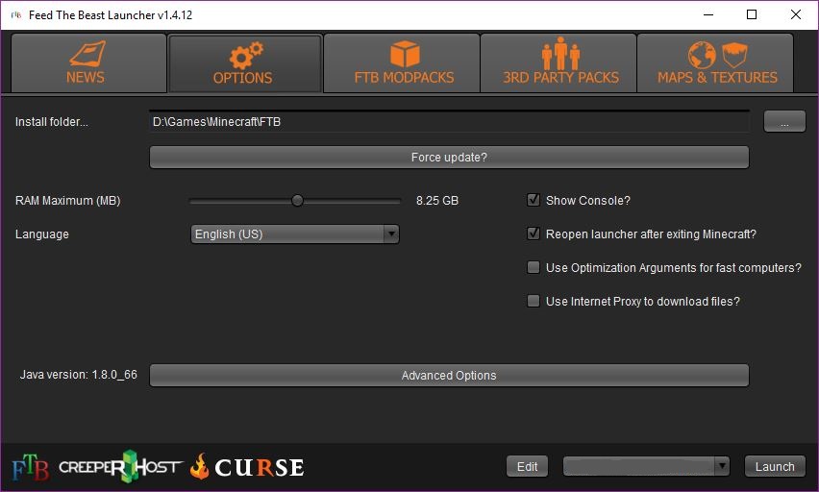Browse for install folder with the ... button
This screenshot has width=819, height=492.
784,122
